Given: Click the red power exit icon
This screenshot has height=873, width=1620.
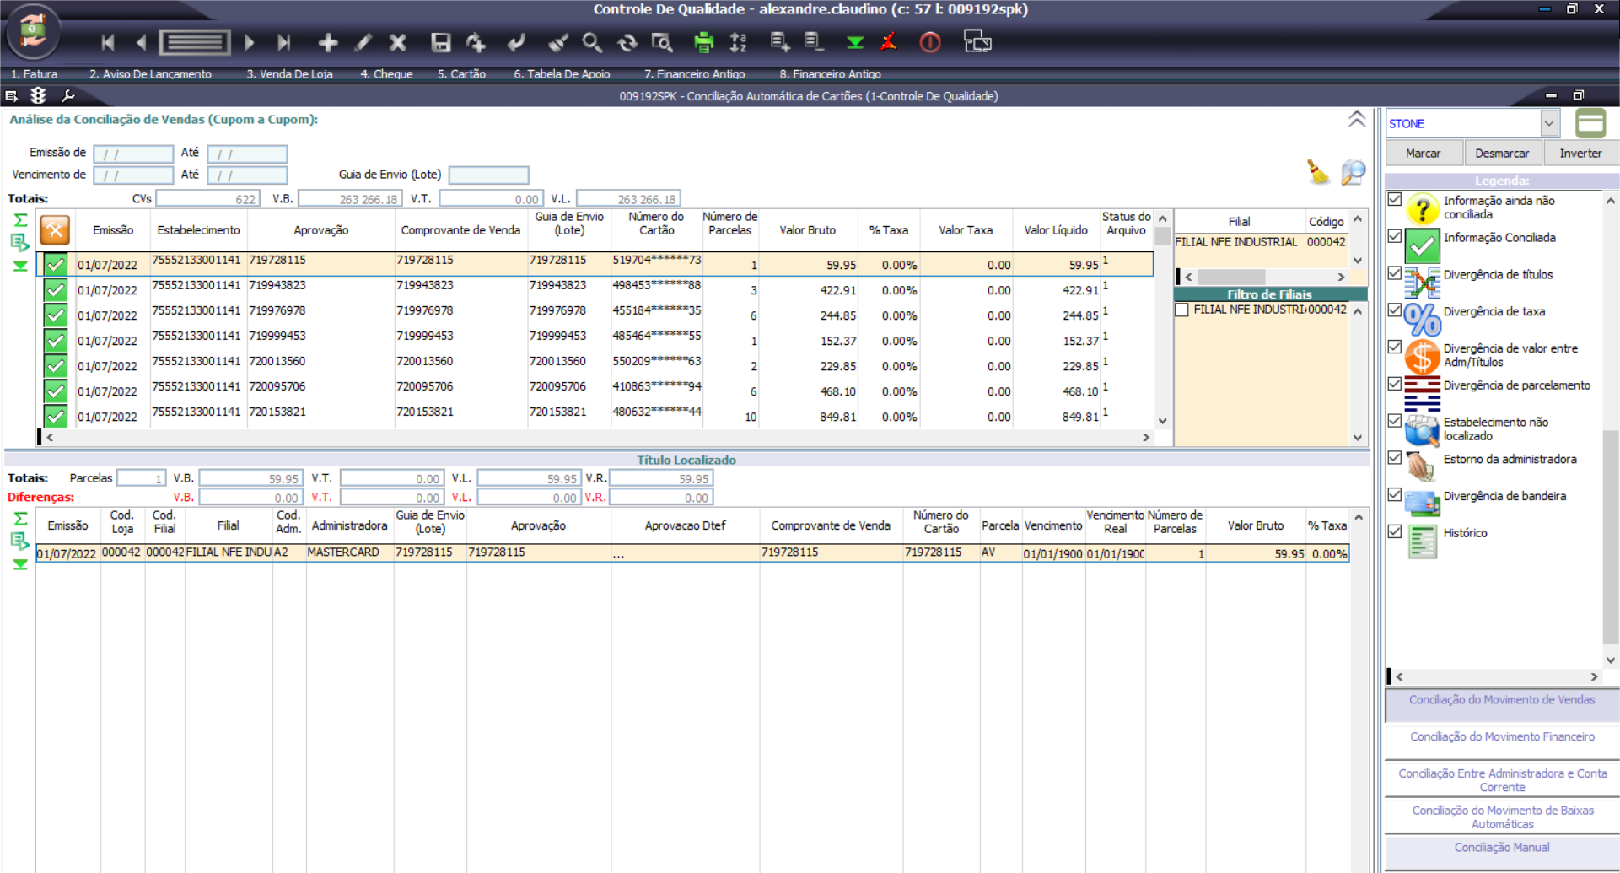Looking at the screenshot, I should click(929, 42).
